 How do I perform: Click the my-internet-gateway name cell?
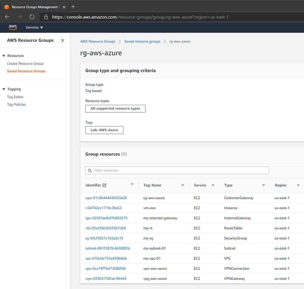160,218
